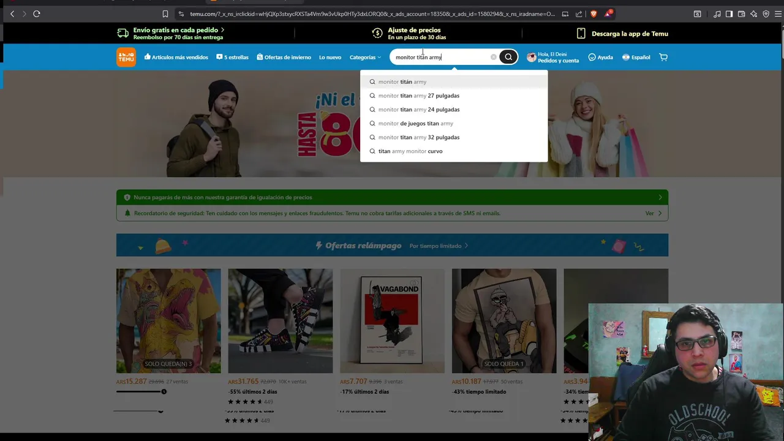Click '-17% últimos 2 días' label
Screen dimensions: 784x441
point(364,392)
